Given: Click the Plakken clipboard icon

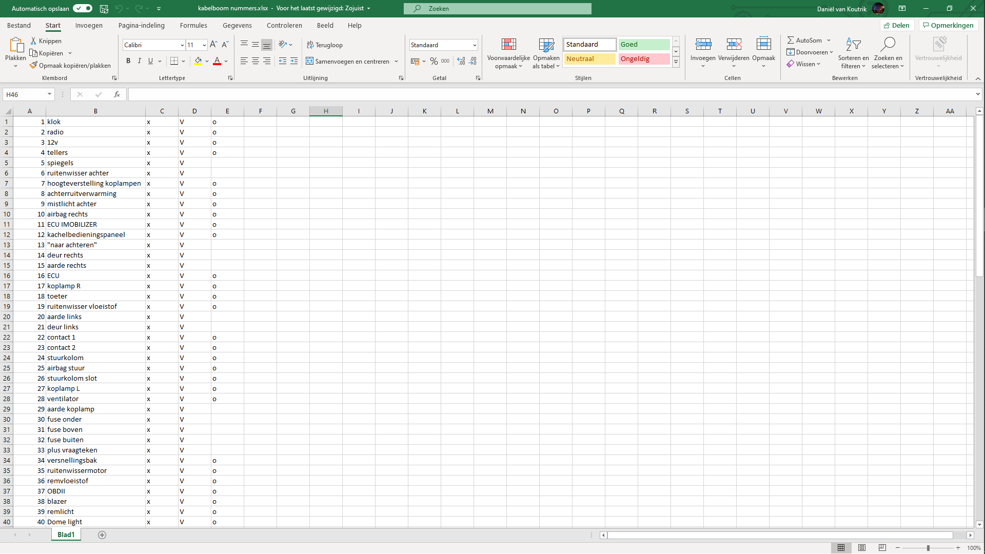Looking at the screenshot, I should point(15,45).
